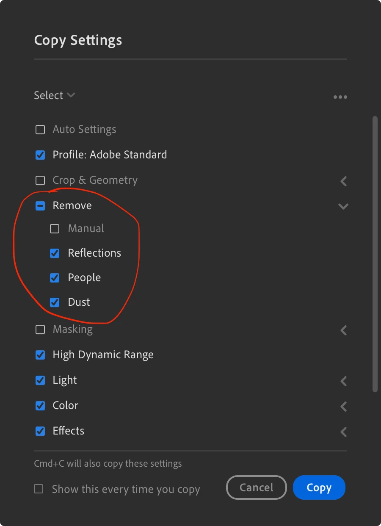Uncheck the Dust checkbox
This screenshot has height=526, width=381.
click(x=55, y=302)
